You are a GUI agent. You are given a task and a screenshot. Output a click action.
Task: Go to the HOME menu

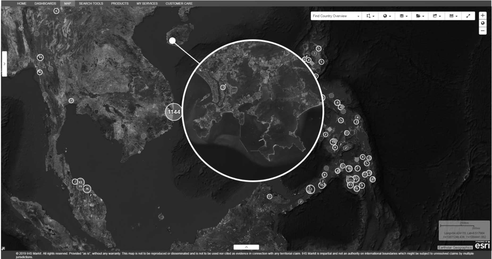click(x=22, y=3)
